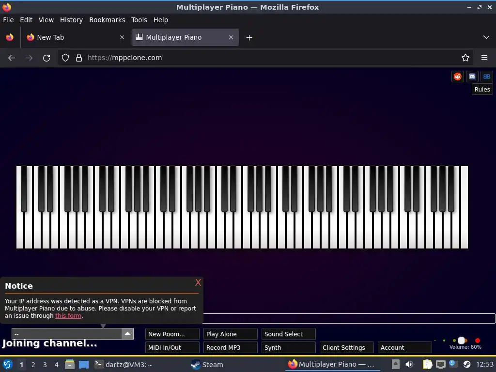
Task: Click the New Room... button
Action: pyautogui.click(x=172, y=334)
